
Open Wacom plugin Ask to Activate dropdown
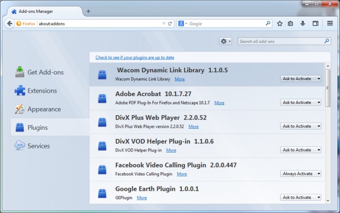click(301, 79)
